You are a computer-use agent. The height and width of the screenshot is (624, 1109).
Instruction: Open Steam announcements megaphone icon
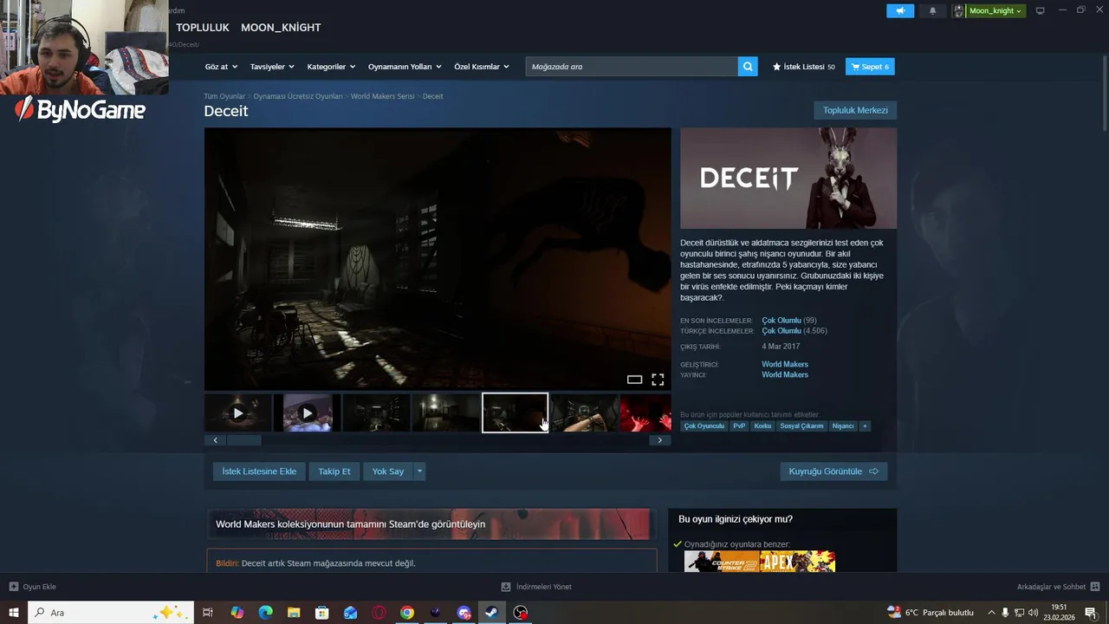tap(900, 10)
